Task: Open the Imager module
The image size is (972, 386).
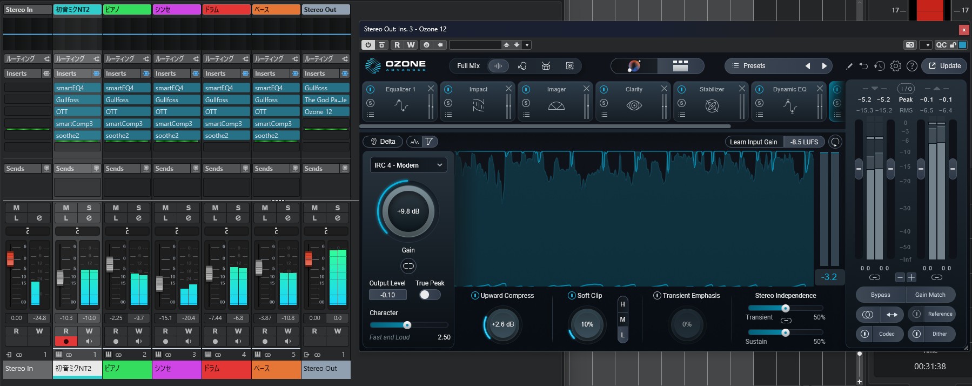Action: pyautogui.click(x=556, y=106)
